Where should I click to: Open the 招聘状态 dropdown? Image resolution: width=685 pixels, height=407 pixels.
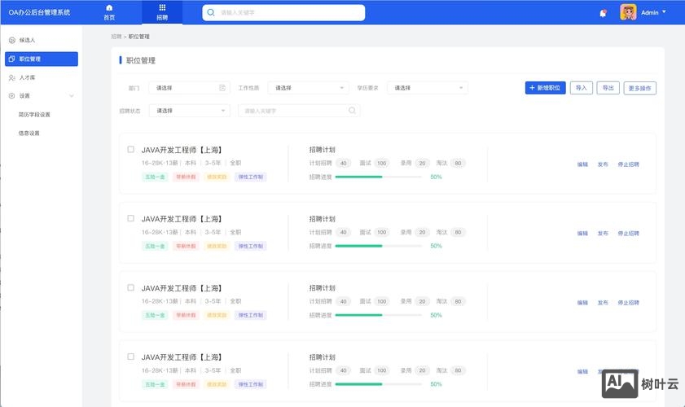(189, 111)
